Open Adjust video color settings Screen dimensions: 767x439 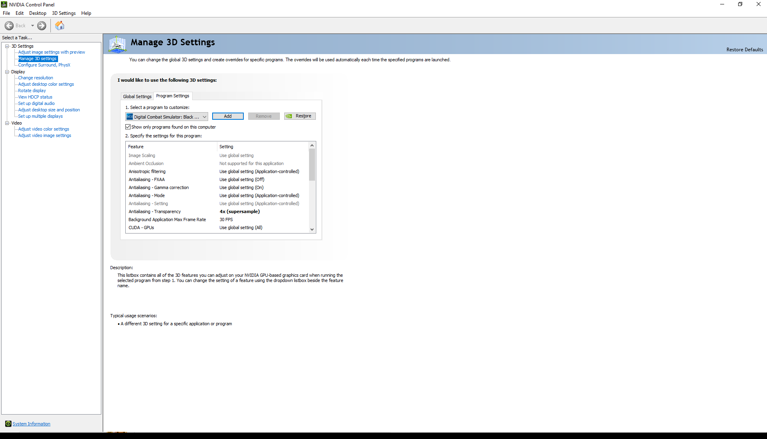[x=44, y=129]
